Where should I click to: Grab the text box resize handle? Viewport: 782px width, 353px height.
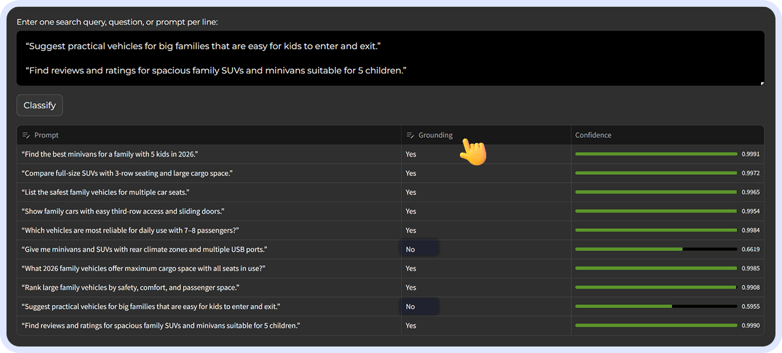click(x=761, y=83)
